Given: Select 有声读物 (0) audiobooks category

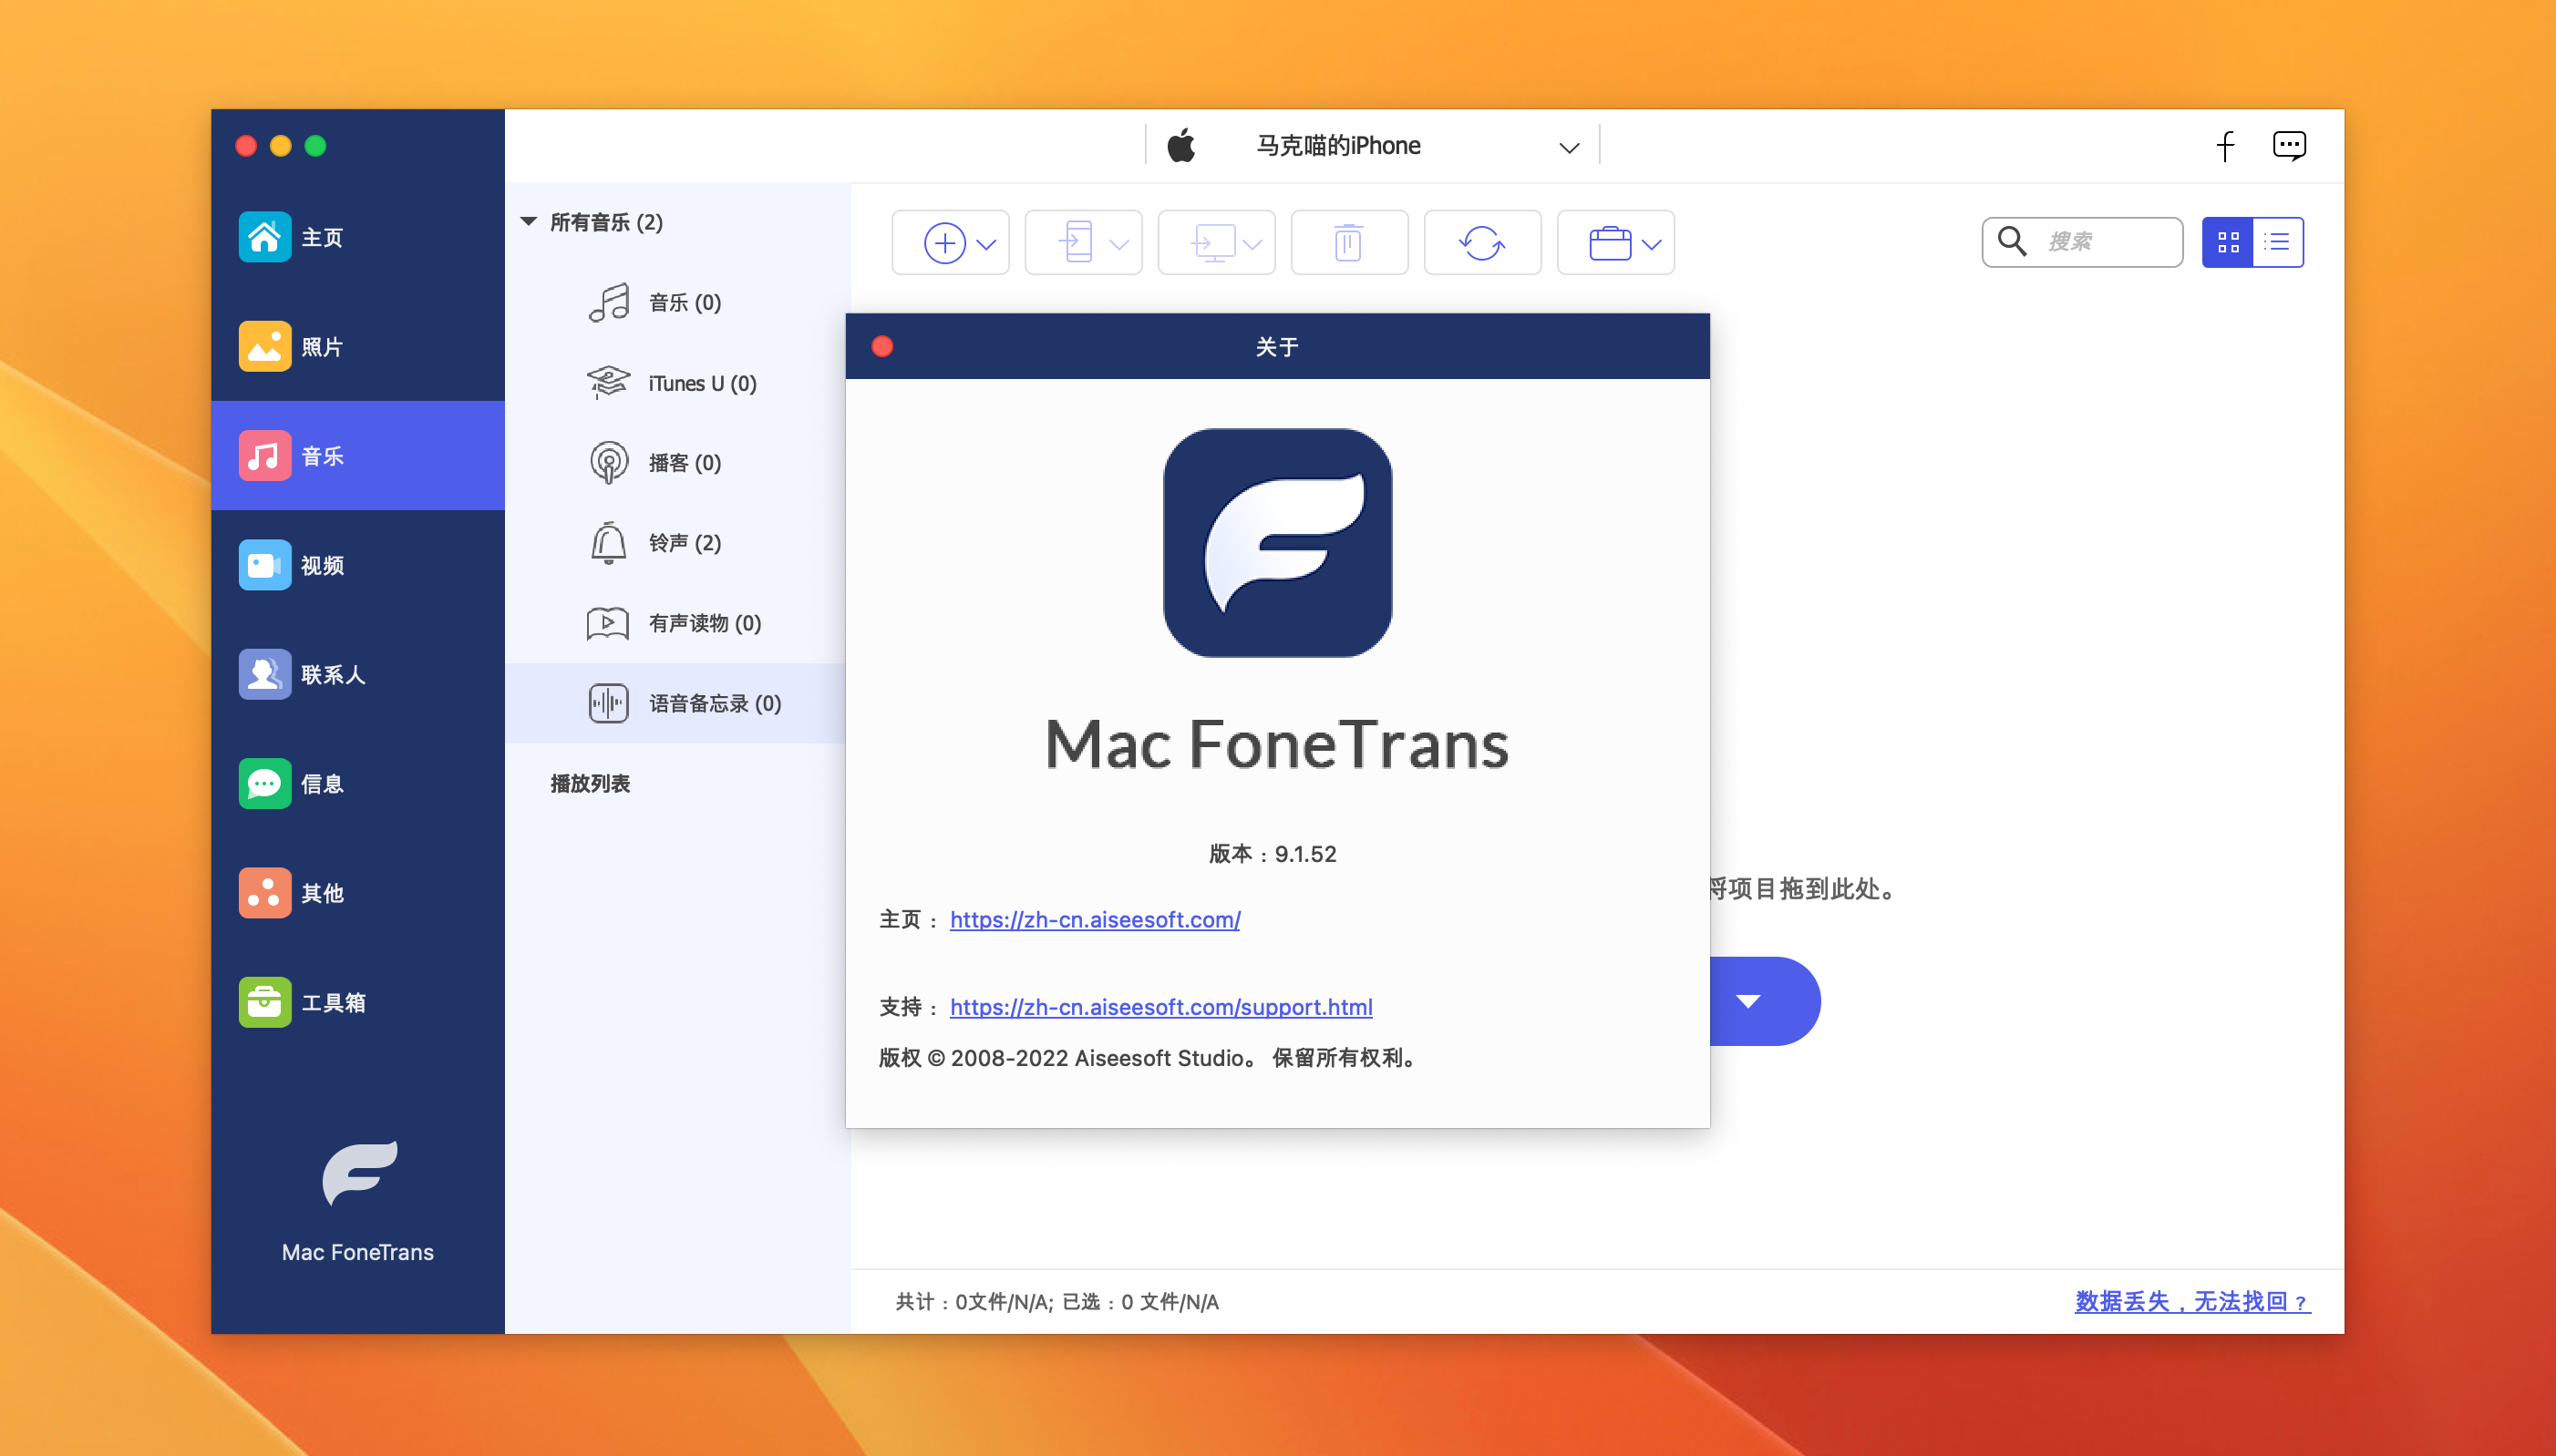Looking at the screenshot, I should click(677, 623).
